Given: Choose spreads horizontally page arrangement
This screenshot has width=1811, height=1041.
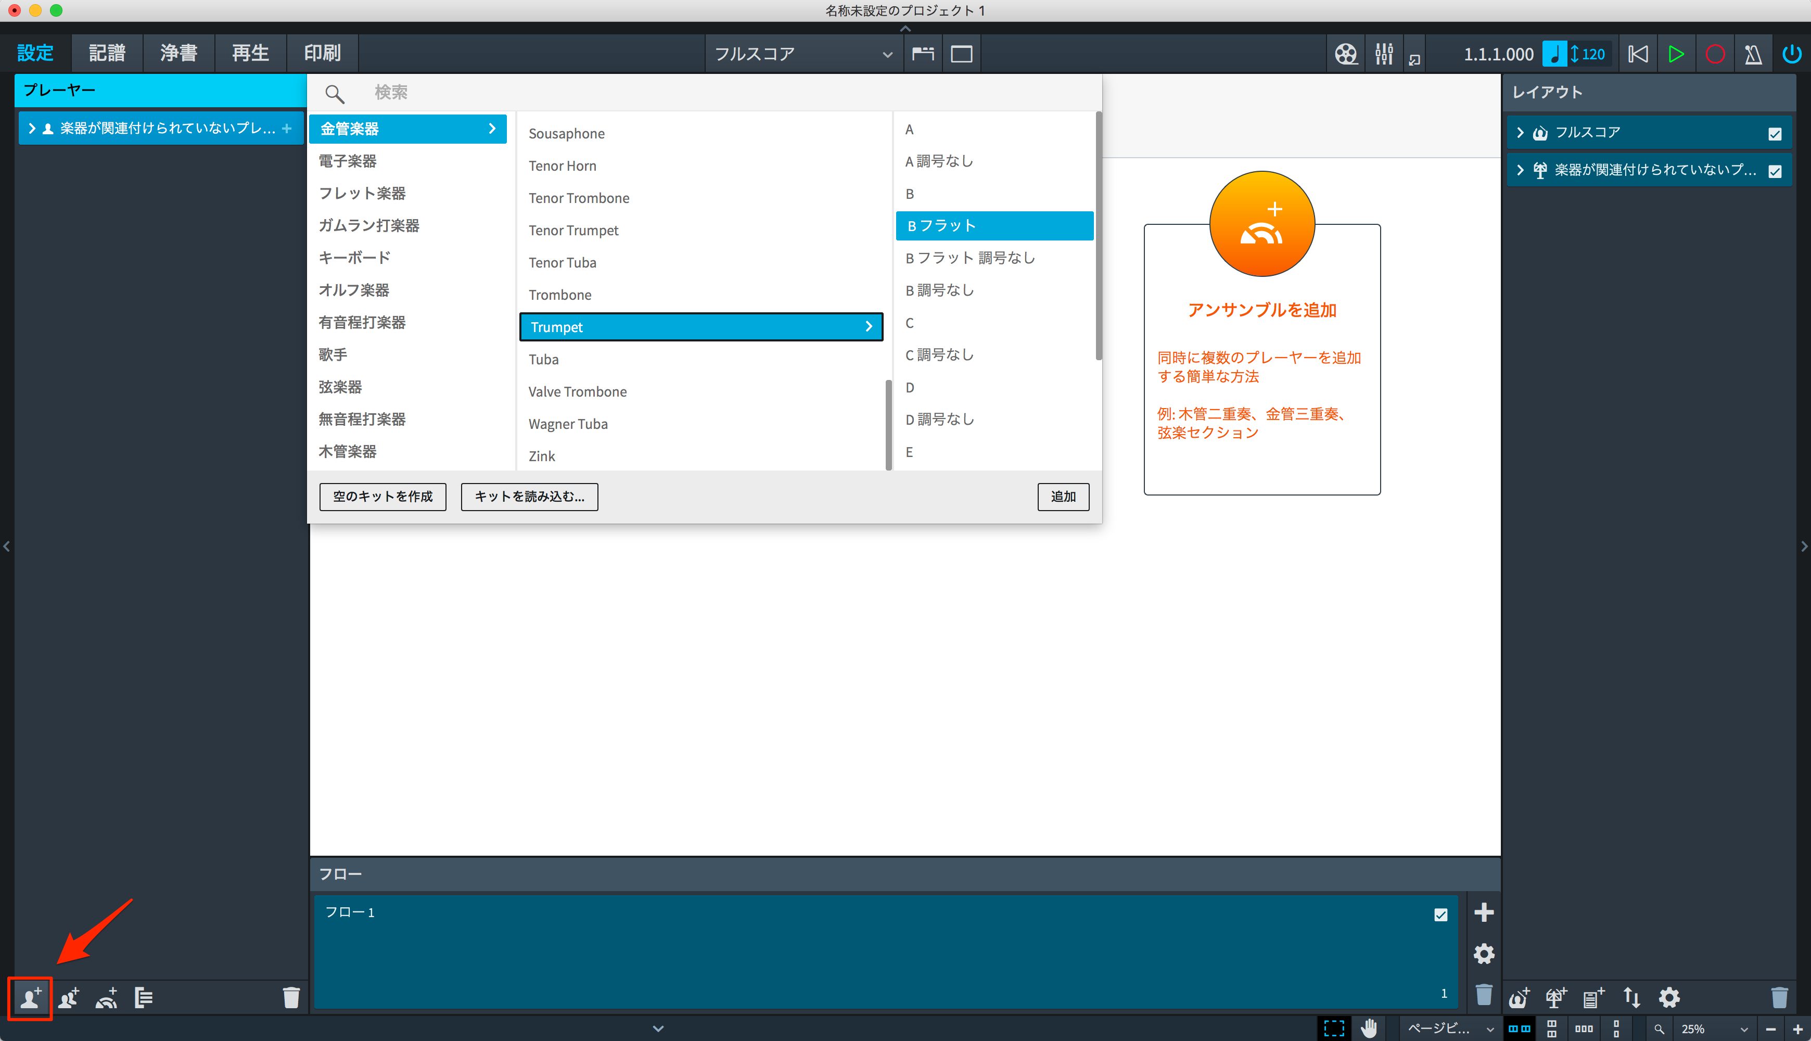Looking at the screenshot, I should click(1519, 1028).
